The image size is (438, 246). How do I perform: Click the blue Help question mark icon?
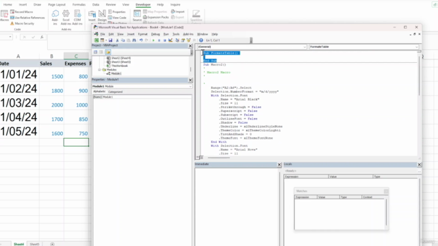point(201,40)
